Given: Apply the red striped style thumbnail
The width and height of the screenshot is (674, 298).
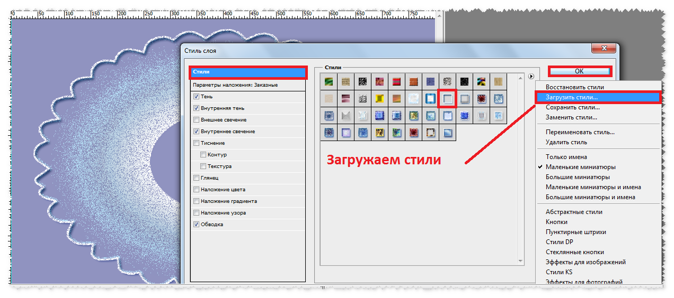Looking at the screenshot, I should click(396, 82).
